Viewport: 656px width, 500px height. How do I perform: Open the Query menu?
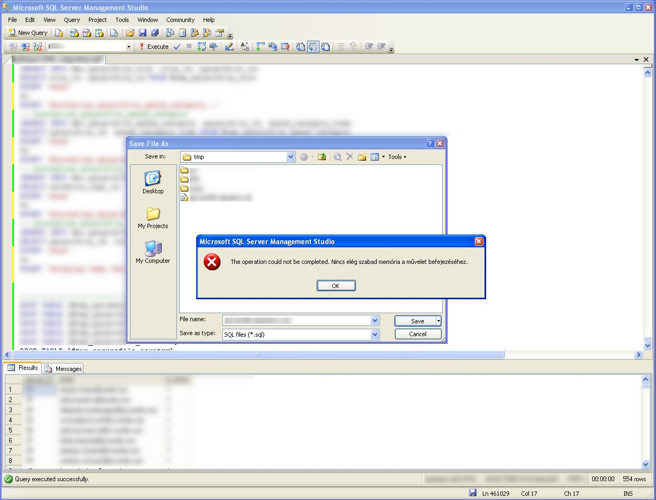(x=72, y=20)
